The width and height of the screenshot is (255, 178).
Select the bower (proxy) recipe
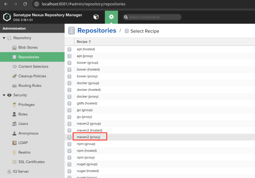coord(160,76)
